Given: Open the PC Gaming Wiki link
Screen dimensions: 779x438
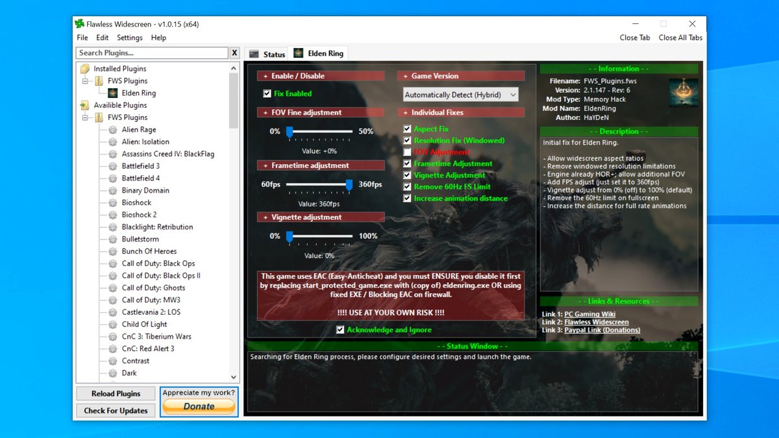Looking at the screenshot, I should point(591,314).
